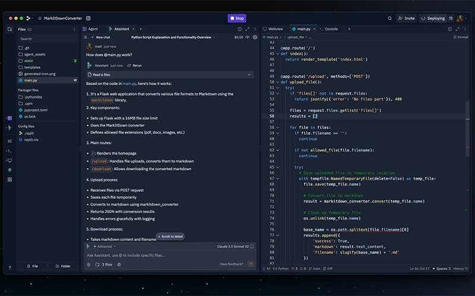Switch to the Agent tab
Viewport: 475px width, 296px height.
[x=90, y=29]
